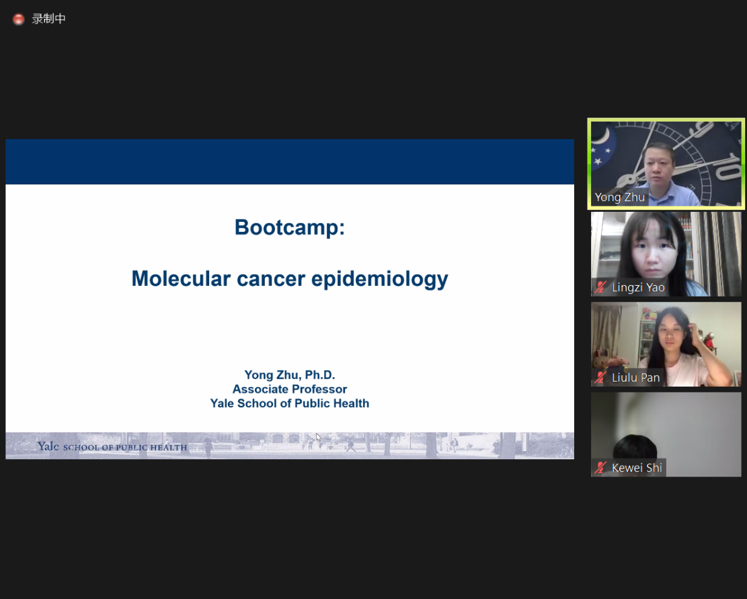Click the 录制中 recording status text
This screenshot has width=747, height=599.
click(x=48, y=19)
